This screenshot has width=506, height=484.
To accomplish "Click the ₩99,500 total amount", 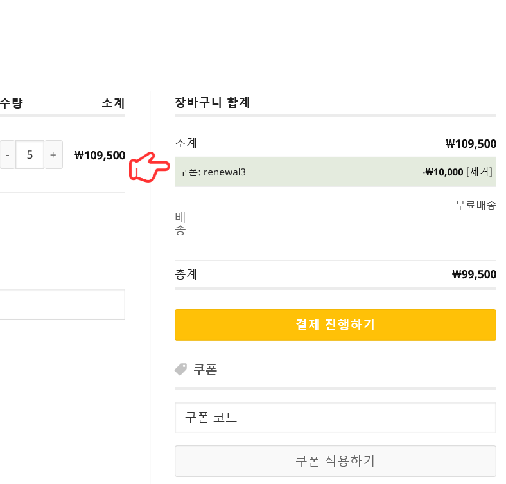I will coord(474,274).
